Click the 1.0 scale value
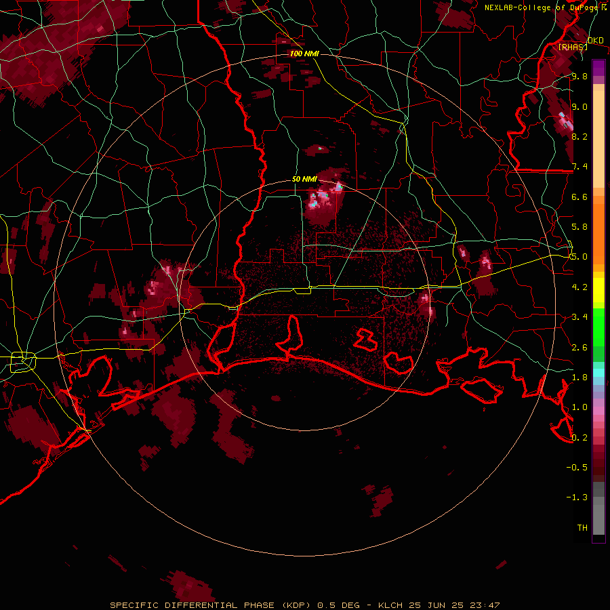This screenshot has width=610, height=610. point(579,407)
